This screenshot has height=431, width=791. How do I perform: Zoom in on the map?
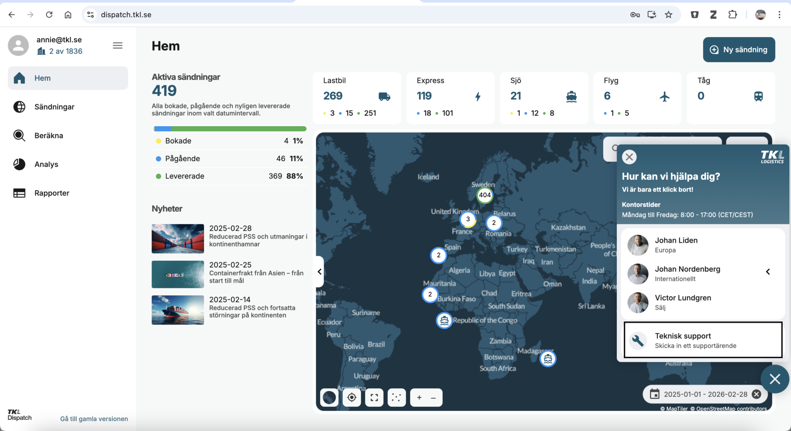tap(419, 397)
